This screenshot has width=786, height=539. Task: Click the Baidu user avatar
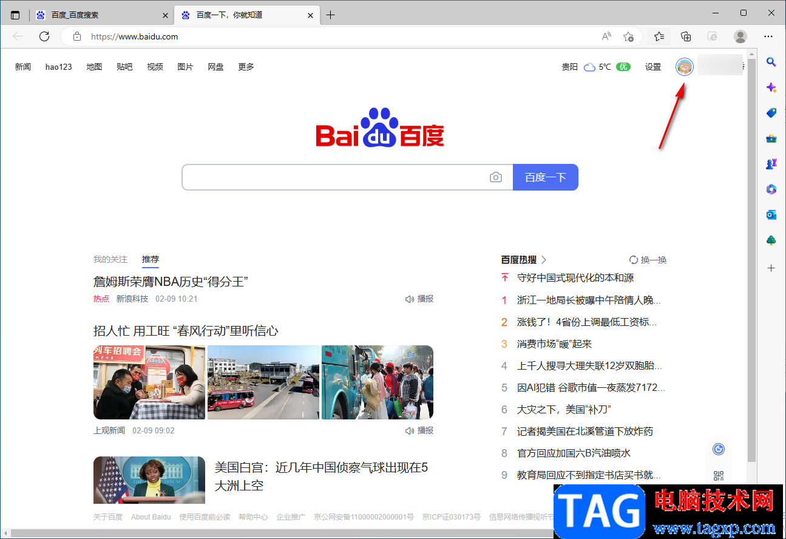[x=685, y=67]
